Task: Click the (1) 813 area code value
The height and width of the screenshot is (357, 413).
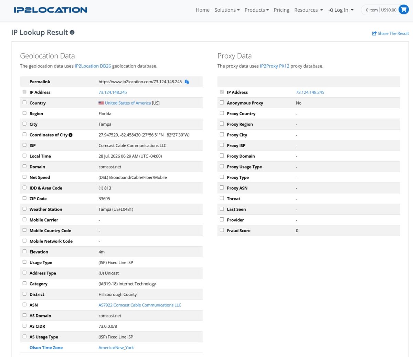Action: click(105, 188)
